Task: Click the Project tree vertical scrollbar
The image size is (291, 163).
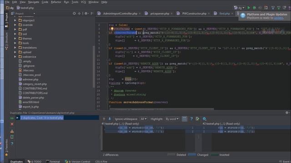Action: [x=94, y=67]
